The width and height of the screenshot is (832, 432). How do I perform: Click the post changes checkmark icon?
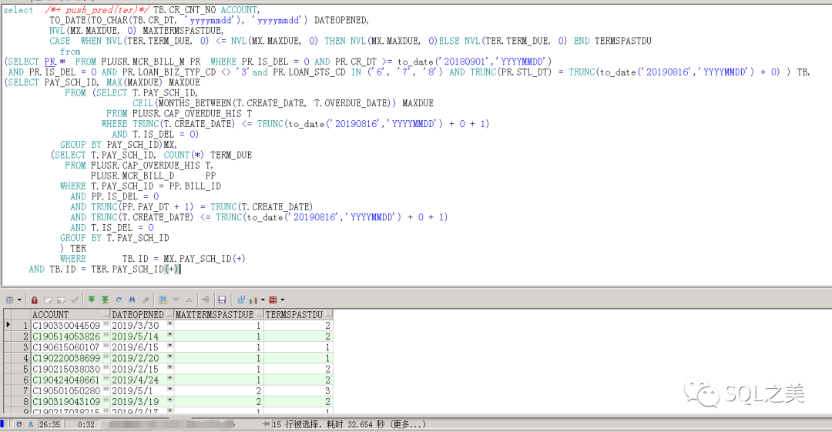[75, 300]
